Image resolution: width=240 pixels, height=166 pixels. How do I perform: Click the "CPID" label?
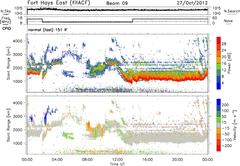(x=7, y=28)
